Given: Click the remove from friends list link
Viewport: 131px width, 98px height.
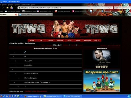Looking at the screenshot, I should point(111,45).
